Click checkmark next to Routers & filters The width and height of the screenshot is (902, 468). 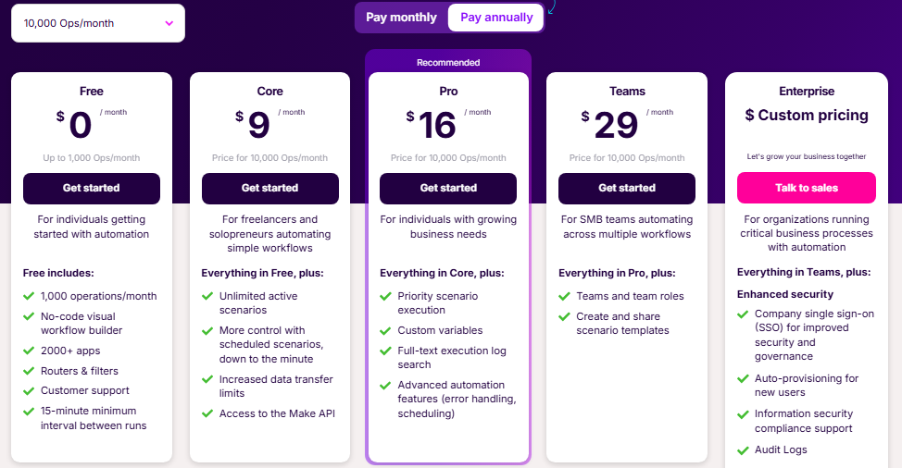pos(28,371)
